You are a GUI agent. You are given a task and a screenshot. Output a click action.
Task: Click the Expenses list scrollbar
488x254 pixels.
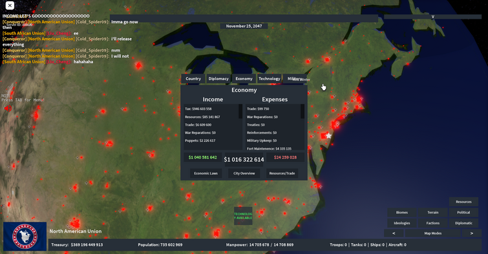[302, 111]
